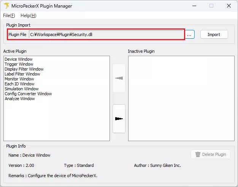Click the Import button
The width and height of the screenshot is (238, 187).
214,35
